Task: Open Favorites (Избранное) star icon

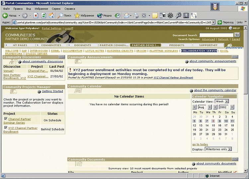Action: [x=77, y=16]
